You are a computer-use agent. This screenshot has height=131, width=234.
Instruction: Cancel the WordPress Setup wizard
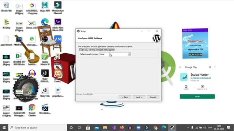153,97
